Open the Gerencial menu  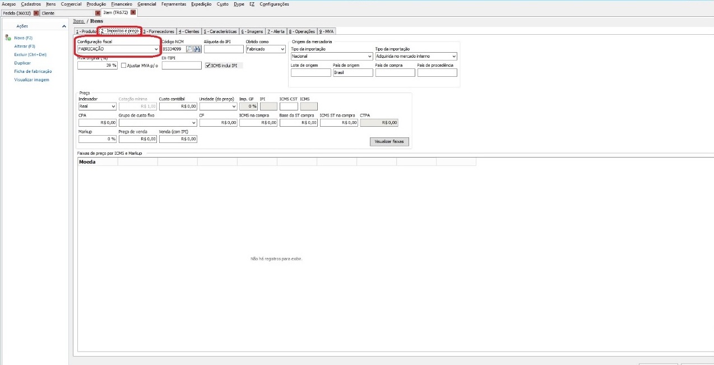coord(147,4)
